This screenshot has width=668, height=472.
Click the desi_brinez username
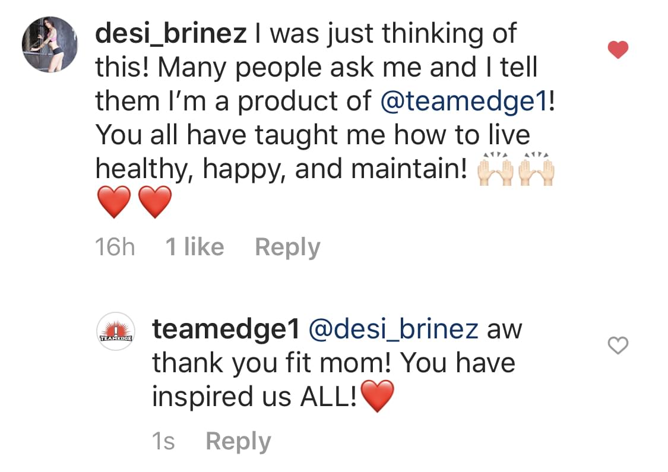(x=171, y=34)
